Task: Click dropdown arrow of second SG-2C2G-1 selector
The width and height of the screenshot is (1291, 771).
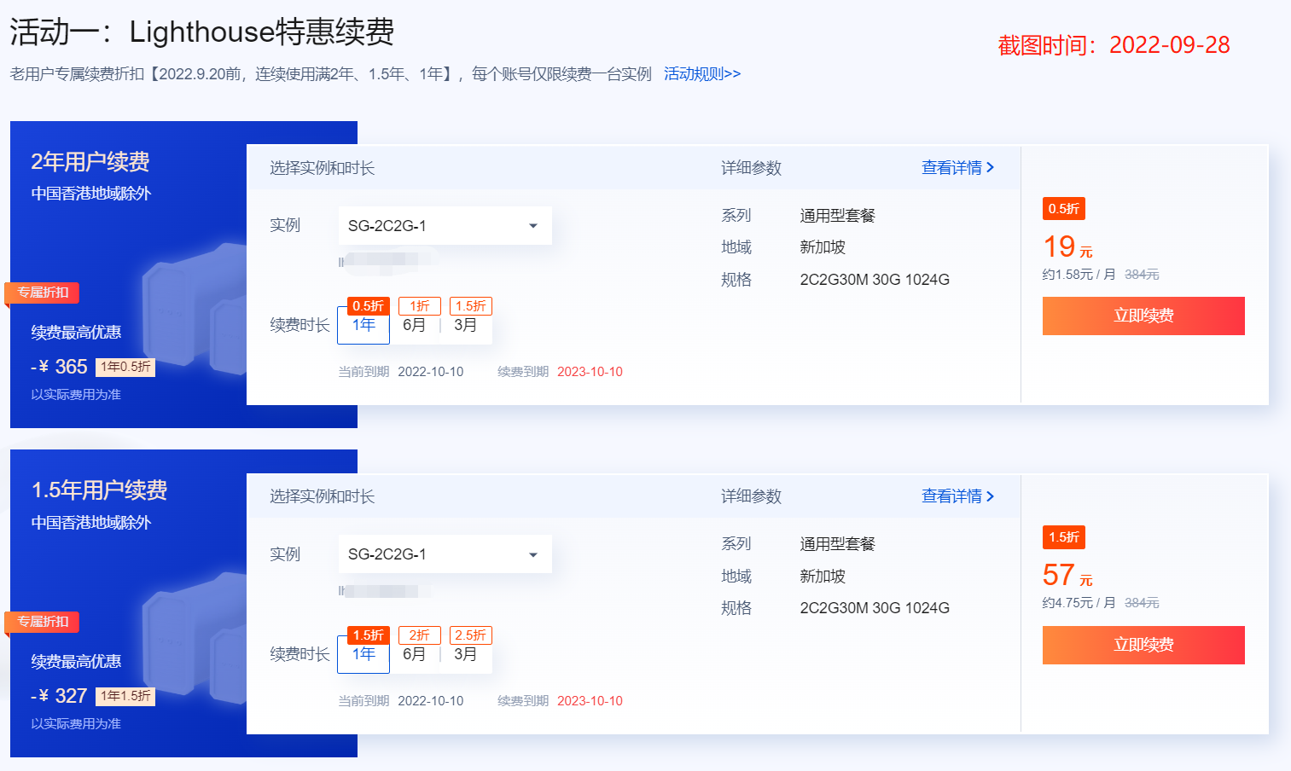Action: point(533,554)
